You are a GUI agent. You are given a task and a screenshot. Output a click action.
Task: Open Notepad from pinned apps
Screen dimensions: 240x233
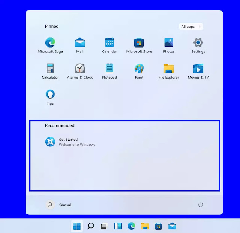109,71
